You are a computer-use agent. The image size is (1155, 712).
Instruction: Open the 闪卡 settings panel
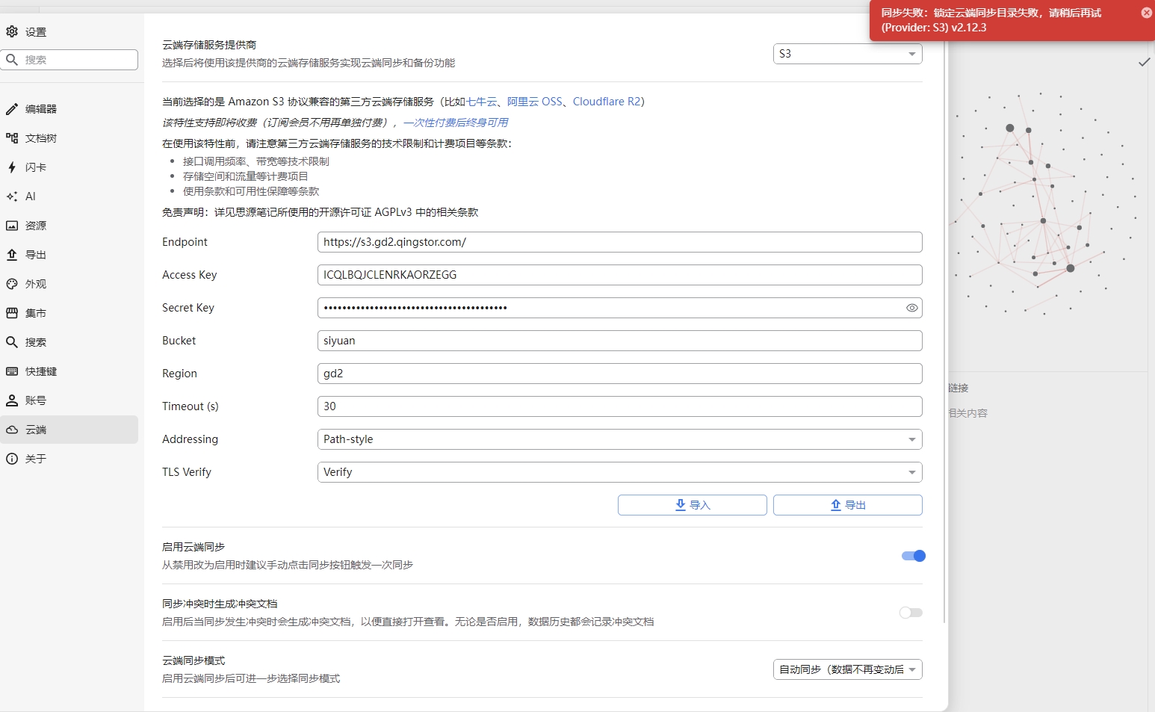click(32, 167)
